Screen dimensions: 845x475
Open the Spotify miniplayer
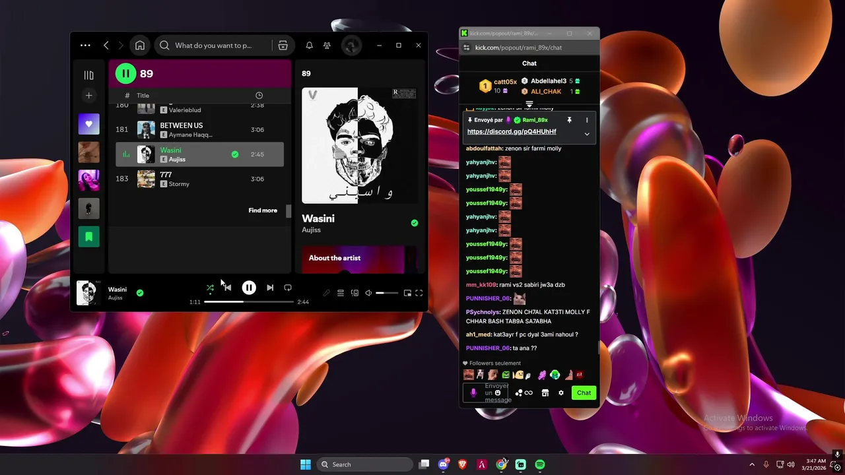tap(407, 293)
